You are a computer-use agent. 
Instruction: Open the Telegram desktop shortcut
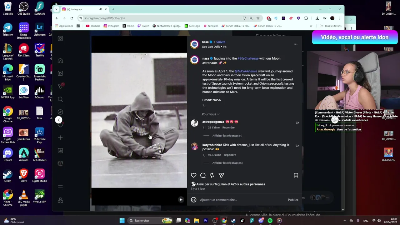(x=8, y=30)
